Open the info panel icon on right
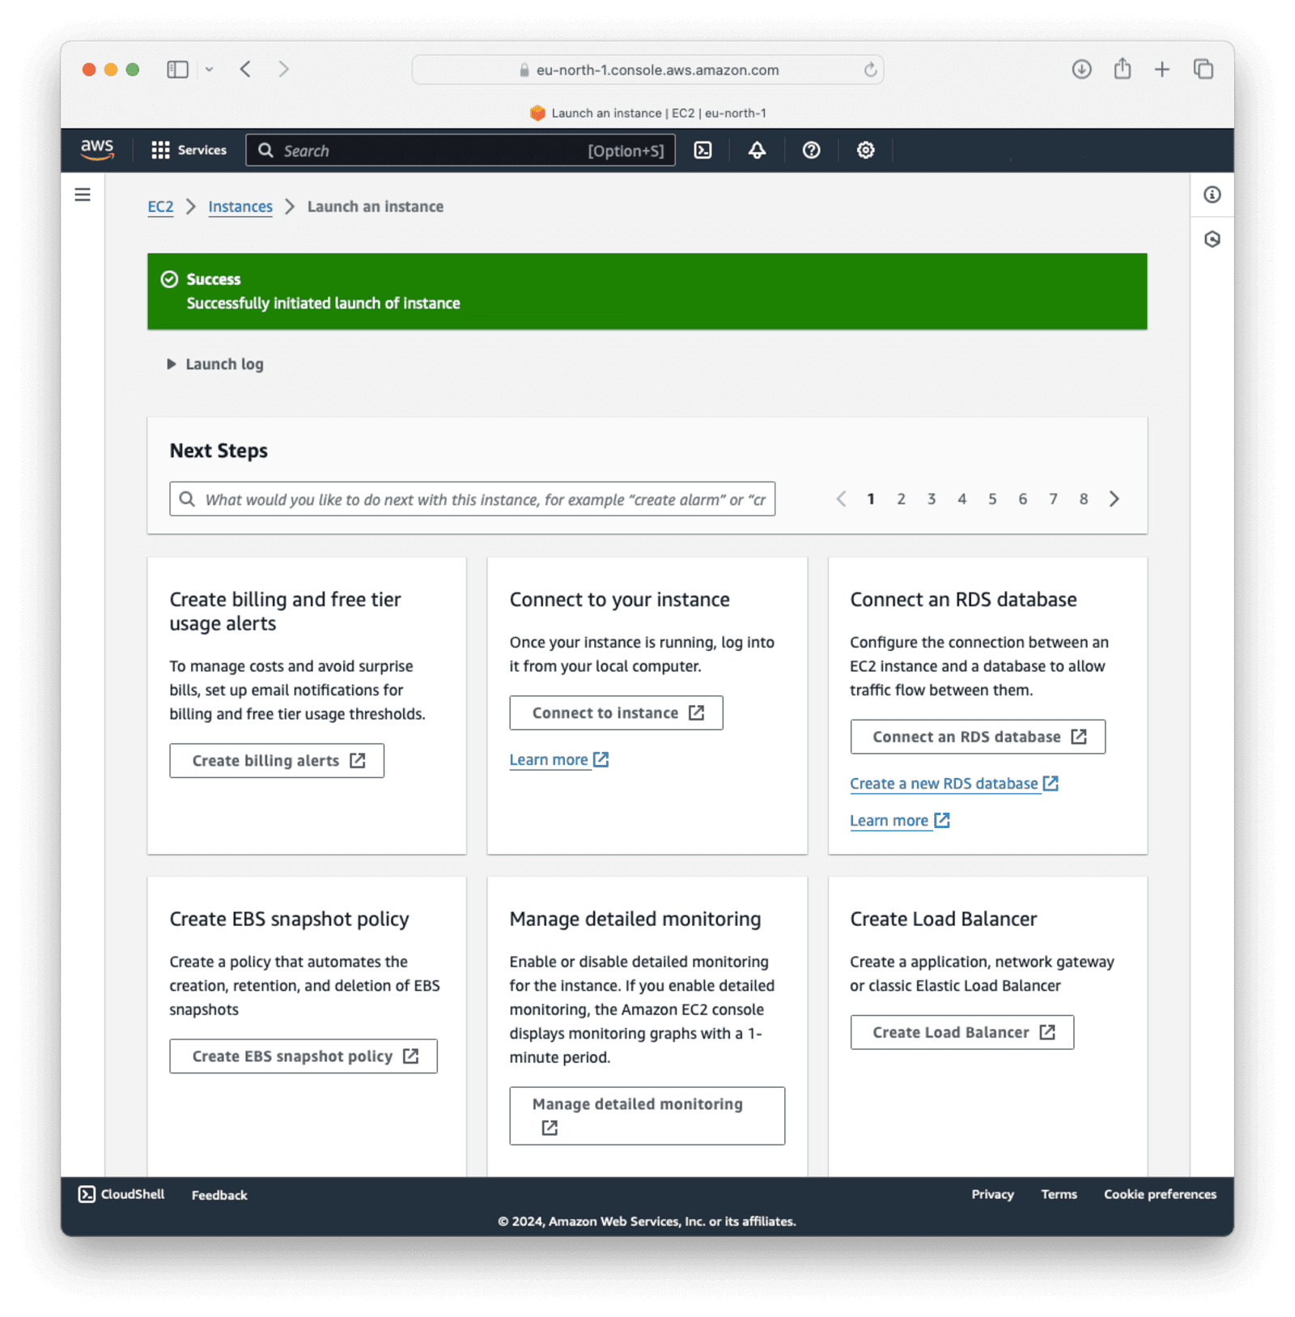 pyautogui.click(x=1212, y=194)
